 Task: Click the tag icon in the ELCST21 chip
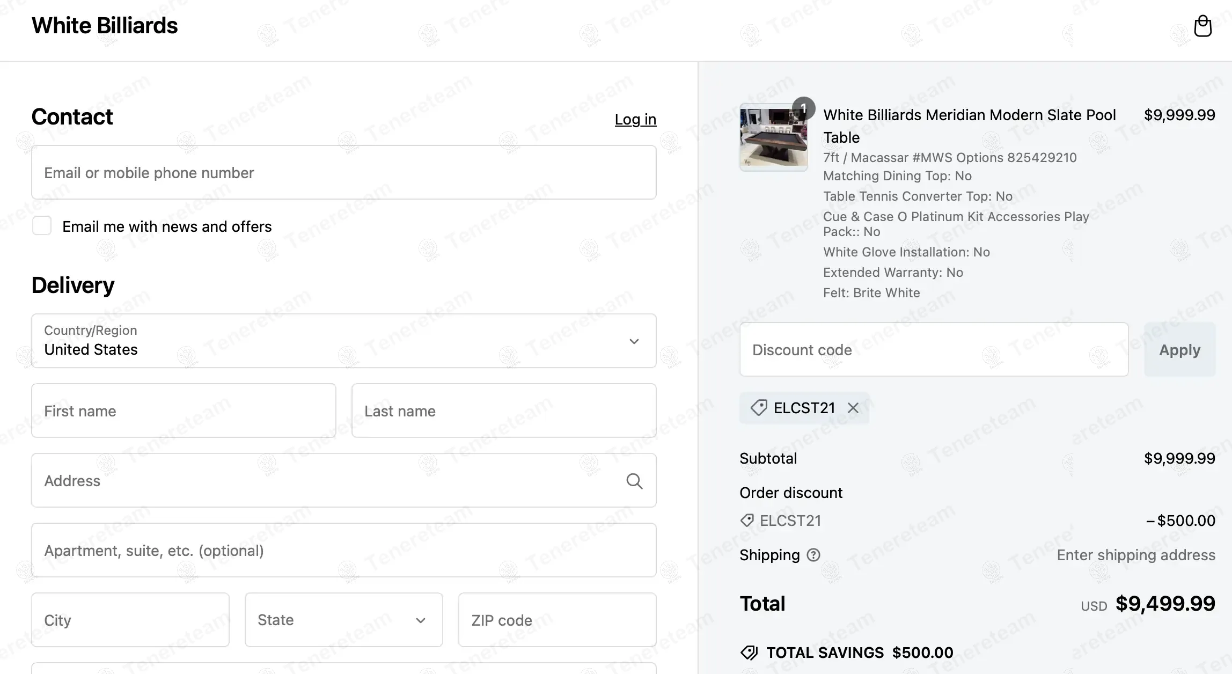coord(759,408)
